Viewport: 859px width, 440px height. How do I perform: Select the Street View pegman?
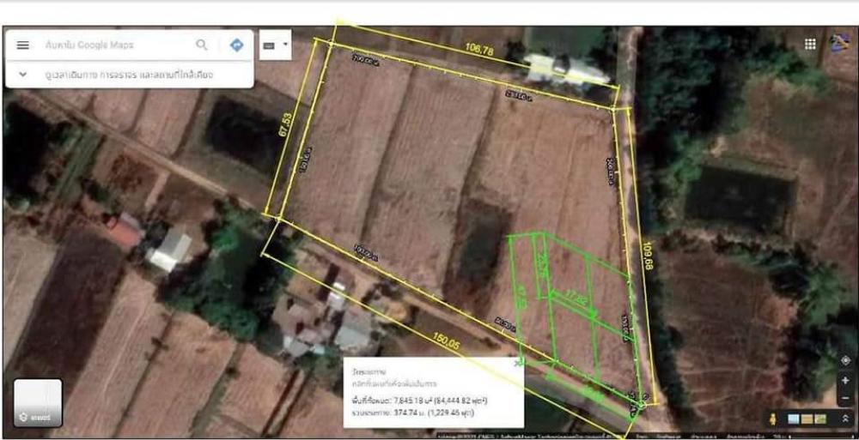[x=772, y=419]
